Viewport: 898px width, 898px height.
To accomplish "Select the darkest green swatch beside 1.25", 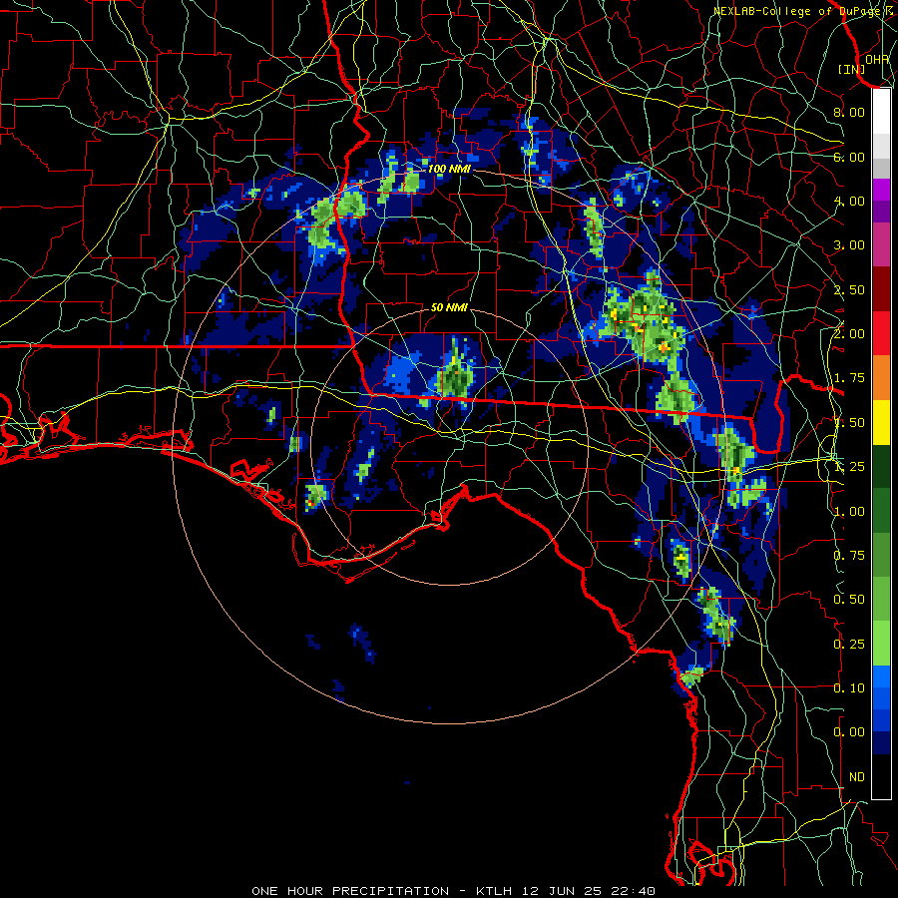I will (x=881, y=466).
